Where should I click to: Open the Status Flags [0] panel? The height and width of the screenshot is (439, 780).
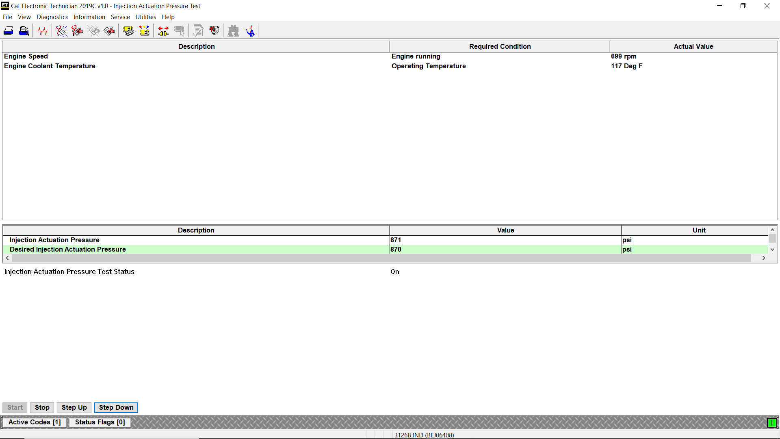tap(100, 422)
